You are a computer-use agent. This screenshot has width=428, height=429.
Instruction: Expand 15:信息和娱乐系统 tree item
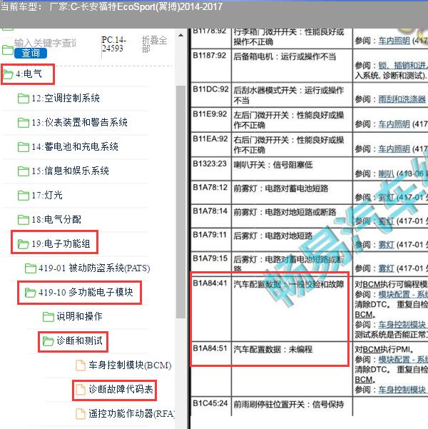(70, 171)
